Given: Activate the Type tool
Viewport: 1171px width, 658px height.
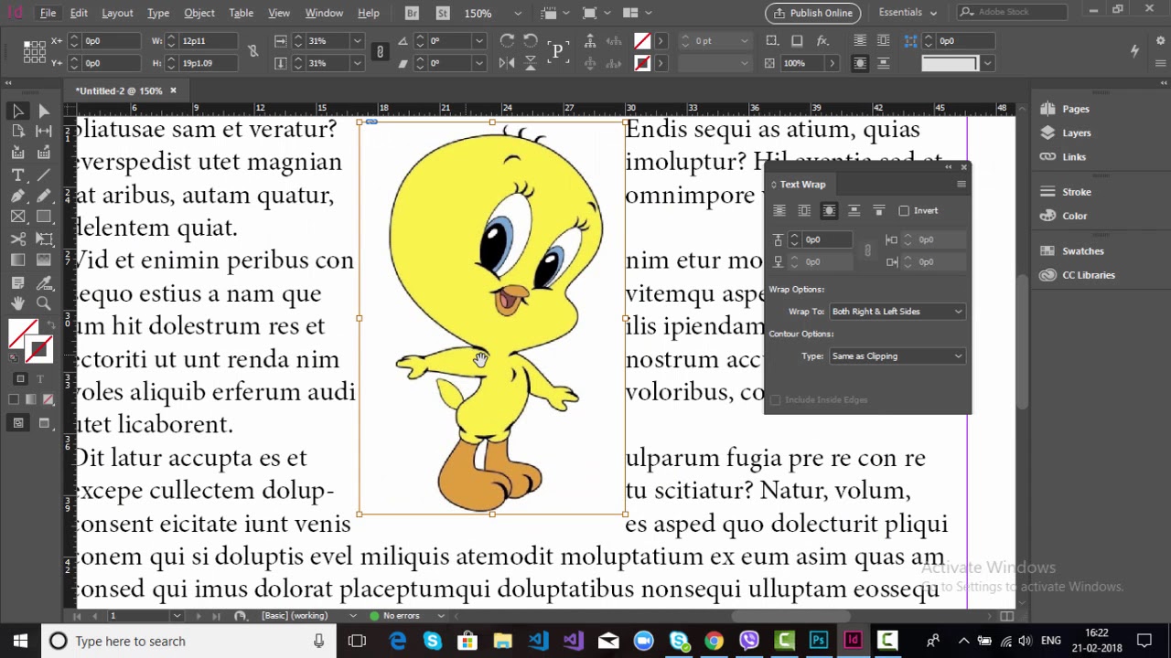Looking at the screenshot, I should tap(17, 174).
